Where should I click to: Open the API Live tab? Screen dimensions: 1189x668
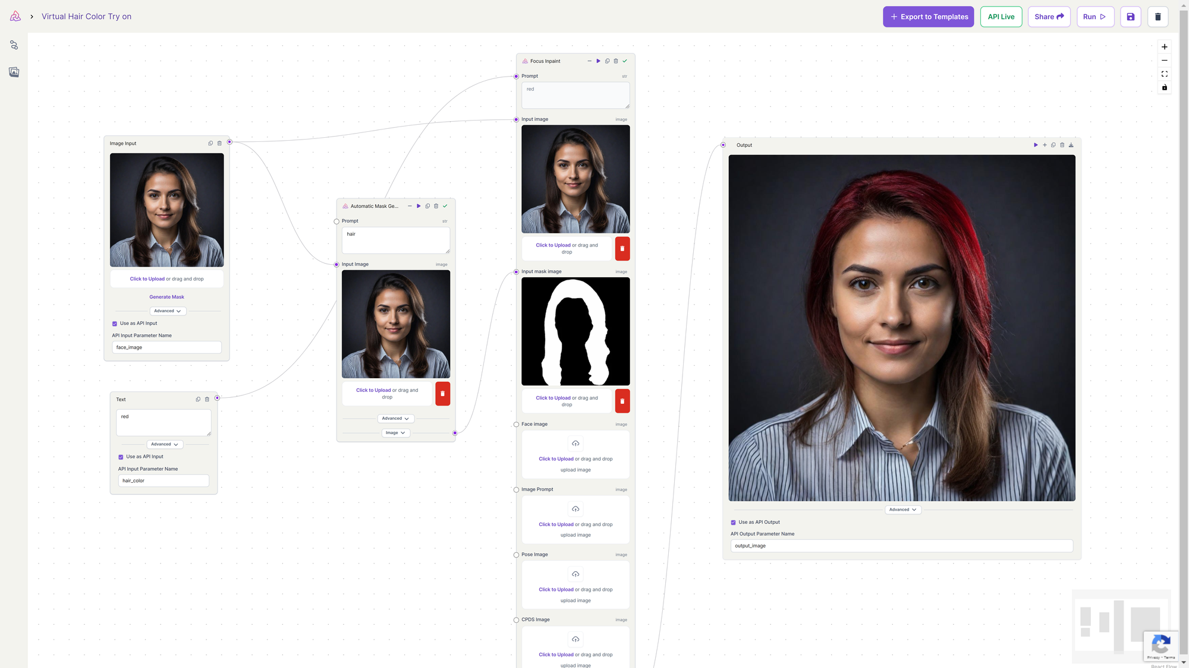point(1001,17)
